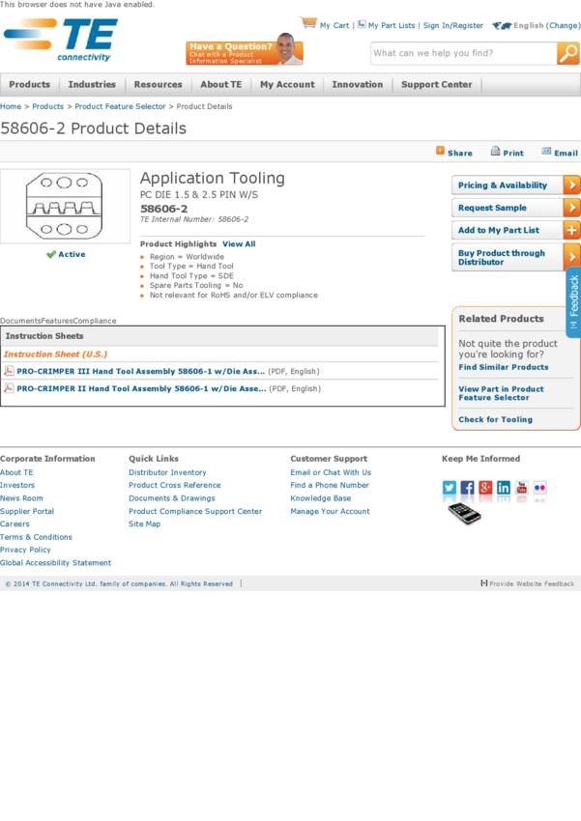
Task: Expand Pricing & Availability arrow button
Action: pos(571,185)
